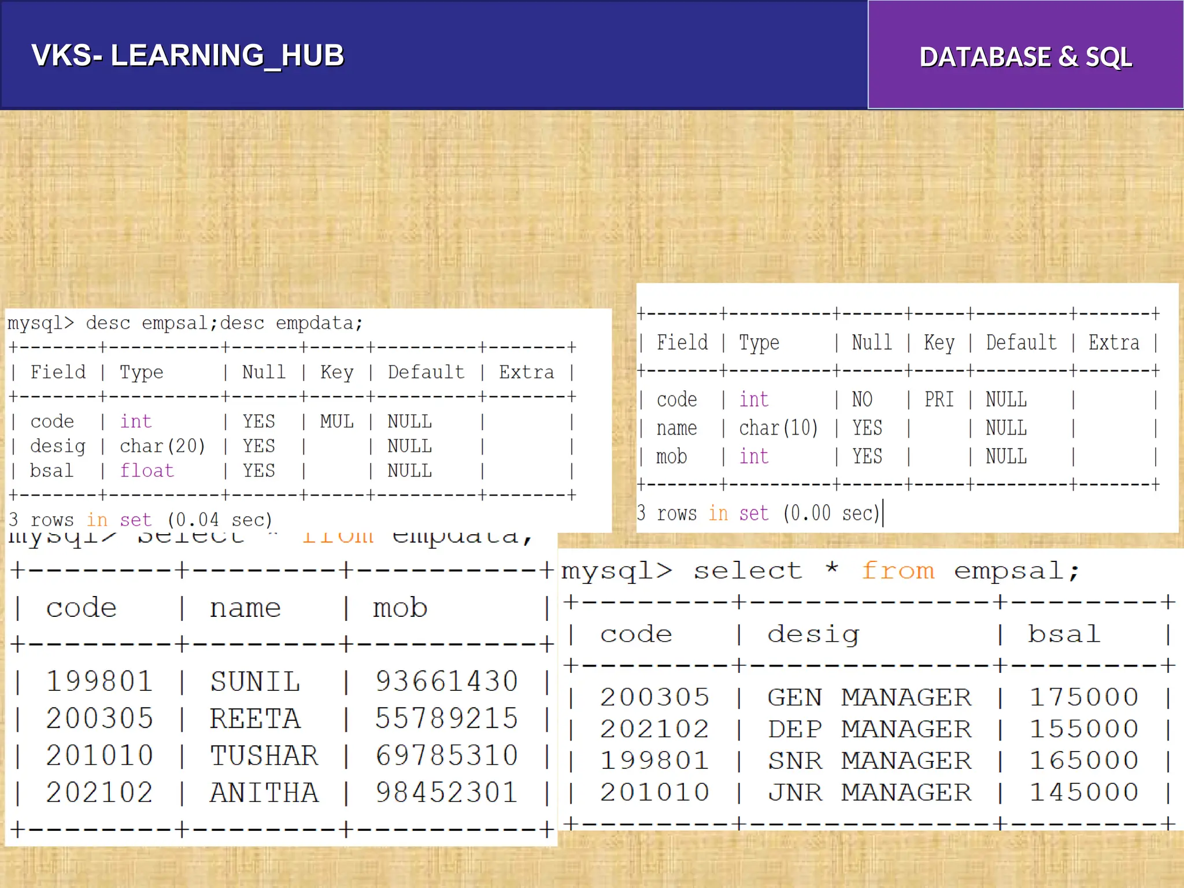Click the 'desig' column header in empsal results
This screenshot has height=888, width=1184.
tap(813, 635)
